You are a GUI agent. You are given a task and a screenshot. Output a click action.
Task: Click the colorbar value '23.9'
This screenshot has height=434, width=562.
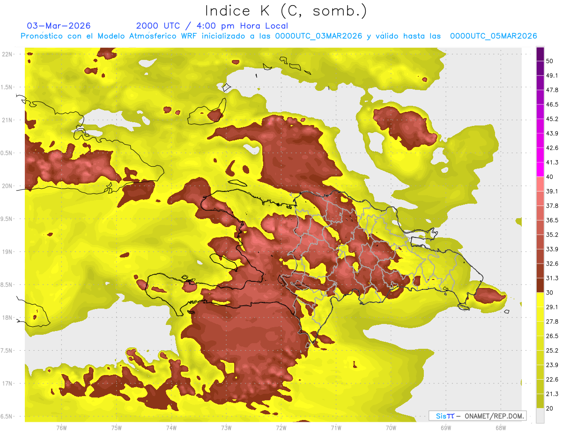pos(552,366)
